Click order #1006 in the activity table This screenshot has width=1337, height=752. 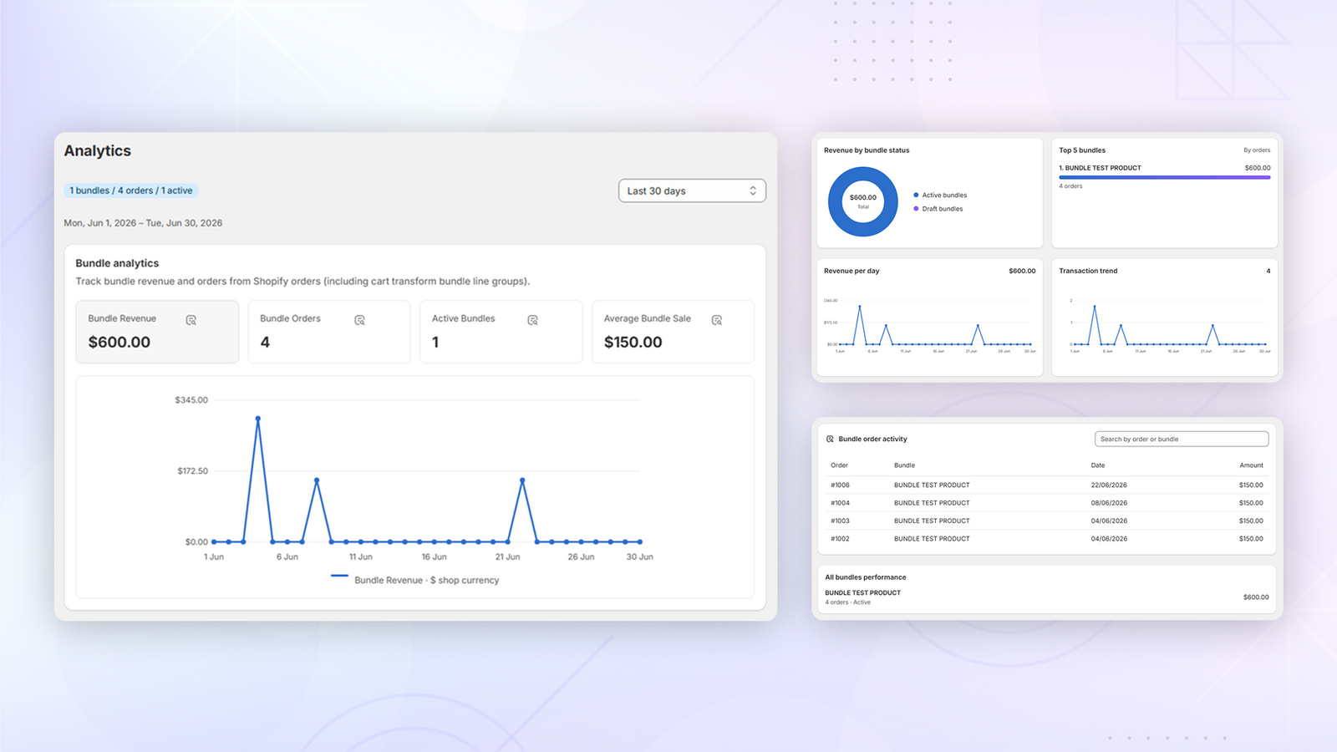[x=840, y=485]
